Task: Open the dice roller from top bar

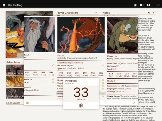Action: [135, 5]
